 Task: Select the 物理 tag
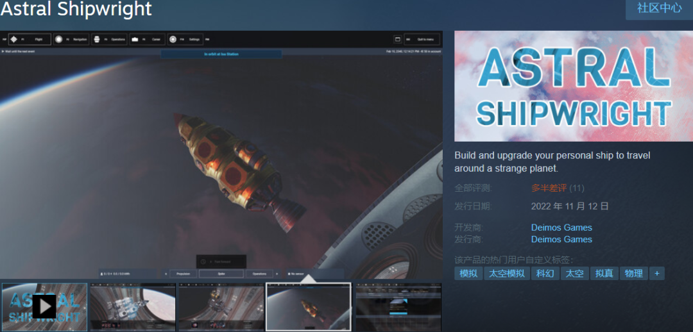634,273
